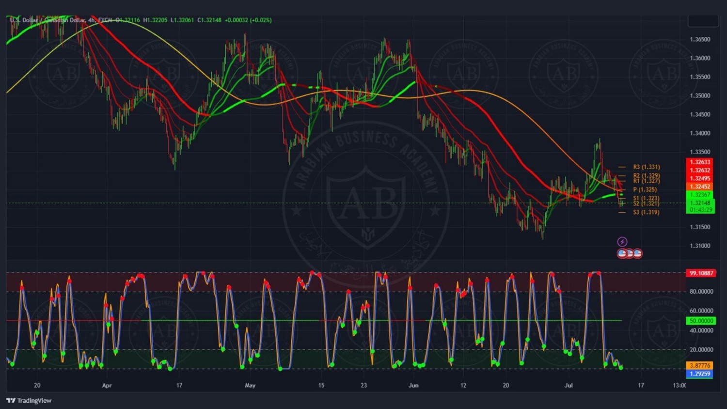Select the R3 (1.331) pivot label

point(646,167)
